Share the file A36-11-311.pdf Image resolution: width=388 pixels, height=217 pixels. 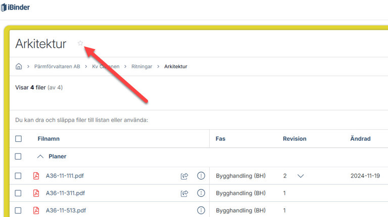tap(184, 193)
